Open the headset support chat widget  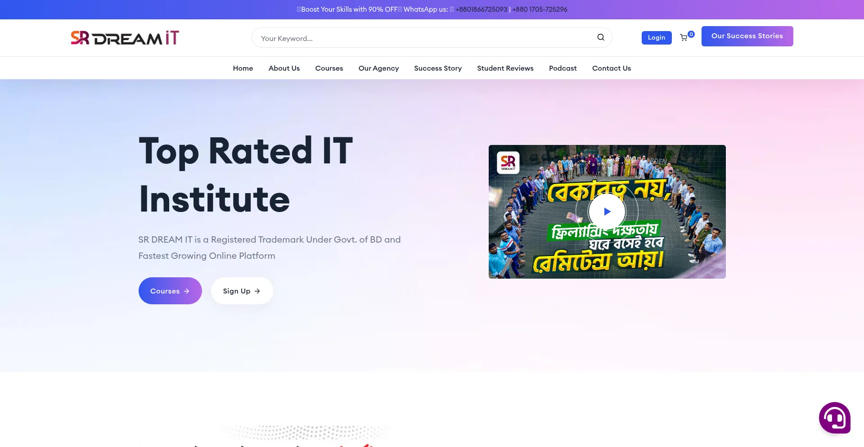[x=834, y=418]
